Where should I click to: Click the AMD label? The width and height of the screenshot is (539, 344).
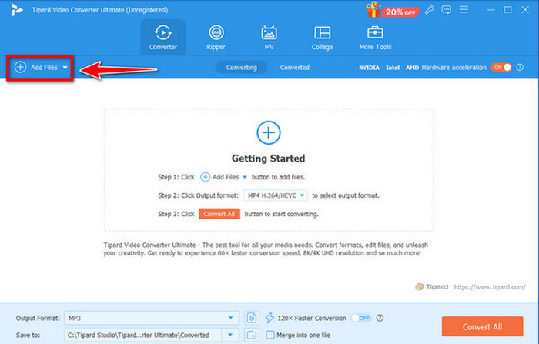[x=412, y=68]
